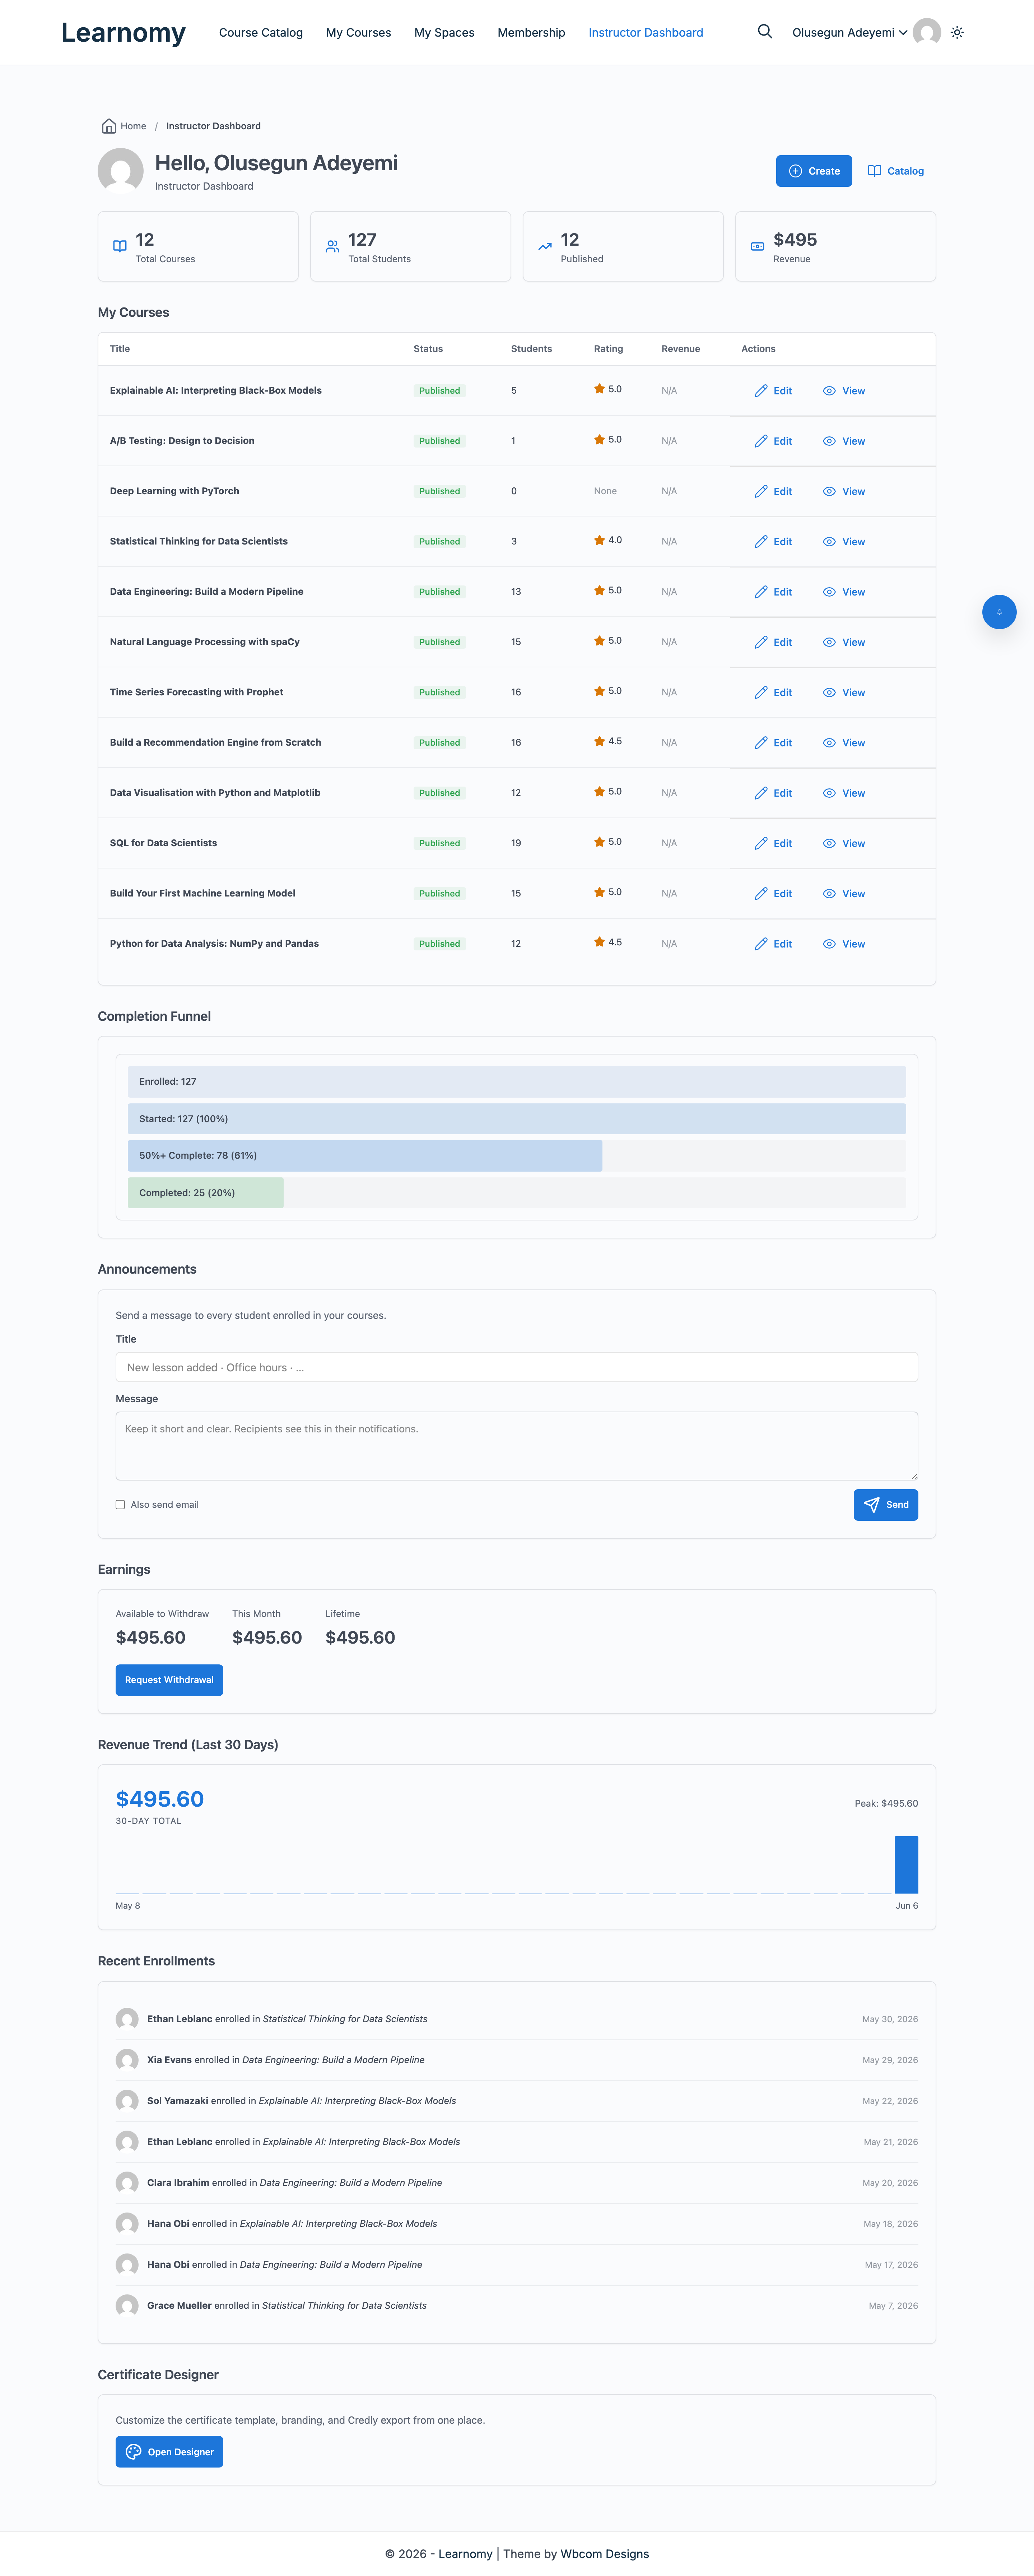Click the Published trend arrow icon

tap(545, 246)
